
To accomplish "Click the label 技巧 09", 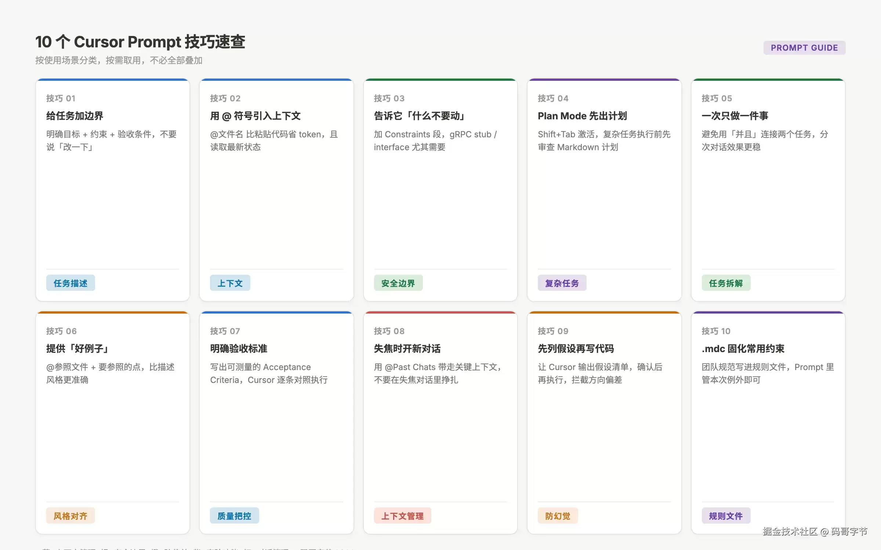I will tap(553, 331).
